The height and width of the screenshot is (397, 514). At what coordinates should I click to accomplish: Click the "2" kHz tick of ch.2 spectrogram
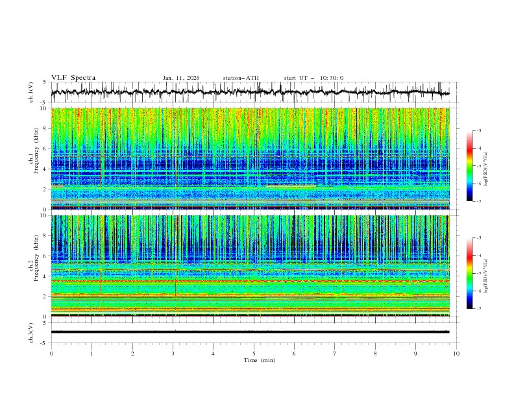tap(45, 296)
